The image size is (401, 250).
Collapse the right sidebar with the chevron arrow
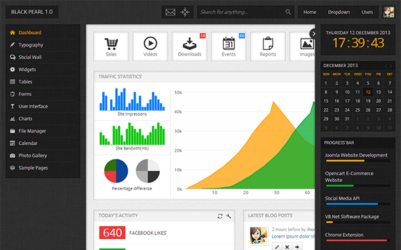pyautogui.click(x=313, y=34)
